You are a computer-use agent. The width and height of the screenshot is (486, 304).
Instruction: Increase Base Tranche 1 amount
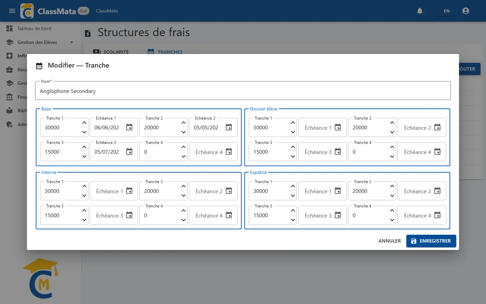click(84, 123)
